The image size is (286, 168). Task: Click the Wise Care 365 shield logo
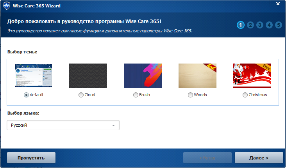point(7,6)
